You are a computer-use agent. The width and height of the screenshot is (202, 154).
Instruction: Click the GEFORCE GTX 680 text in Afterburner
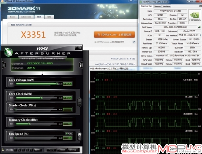pos(40,63)
